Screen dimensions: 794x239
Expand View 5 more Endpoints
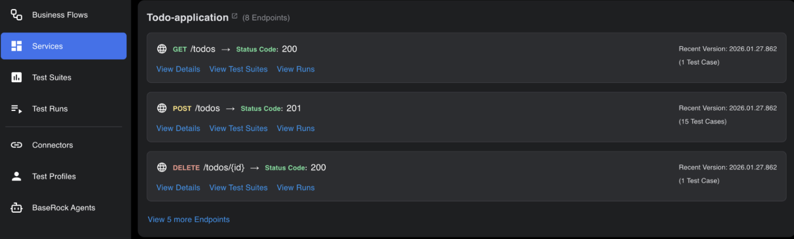tap(188, 219)
